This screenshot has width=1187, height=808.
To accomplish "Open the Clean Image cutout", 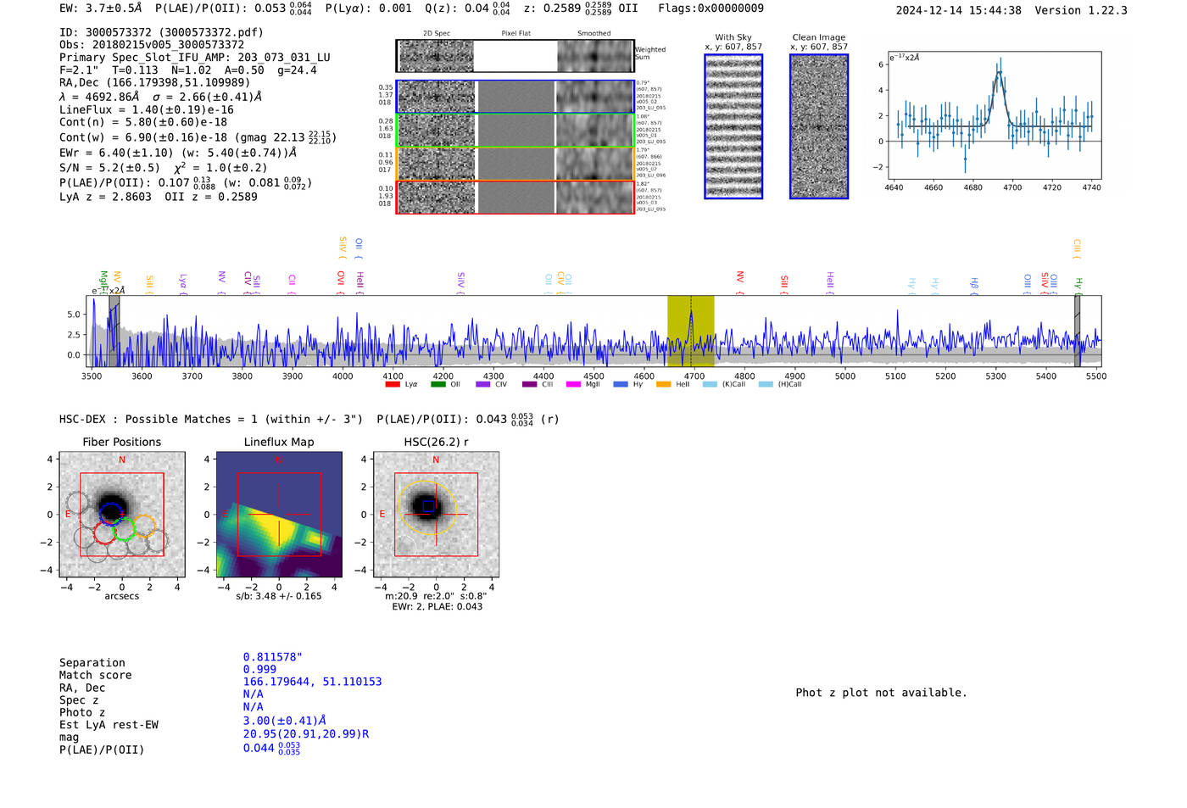I will point(819,126).
